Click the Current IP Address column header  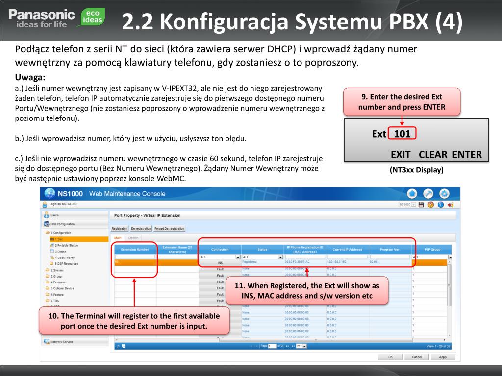tap(348, 249)
